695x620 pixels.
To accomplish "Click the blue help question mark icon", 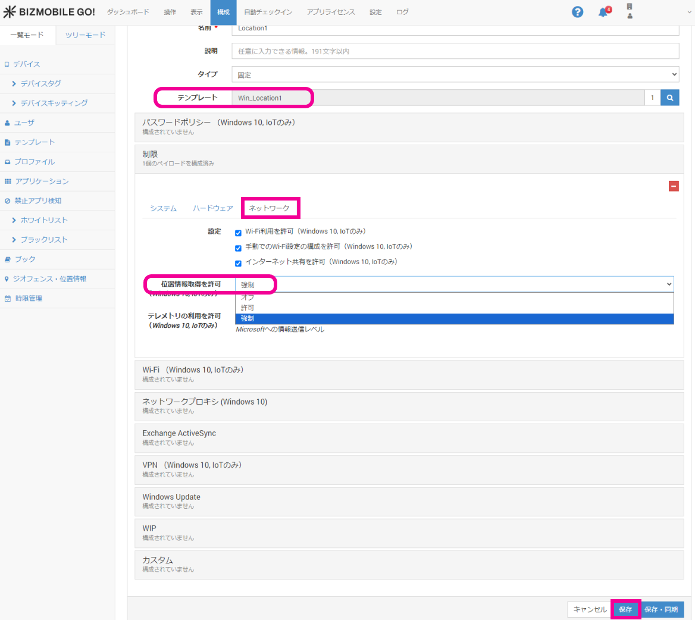I will 577,12.
